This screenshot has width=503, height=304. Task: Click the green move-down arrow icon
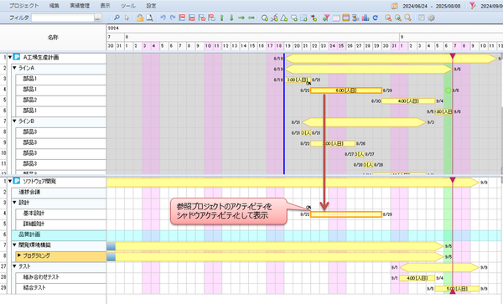tap(231, 18)
